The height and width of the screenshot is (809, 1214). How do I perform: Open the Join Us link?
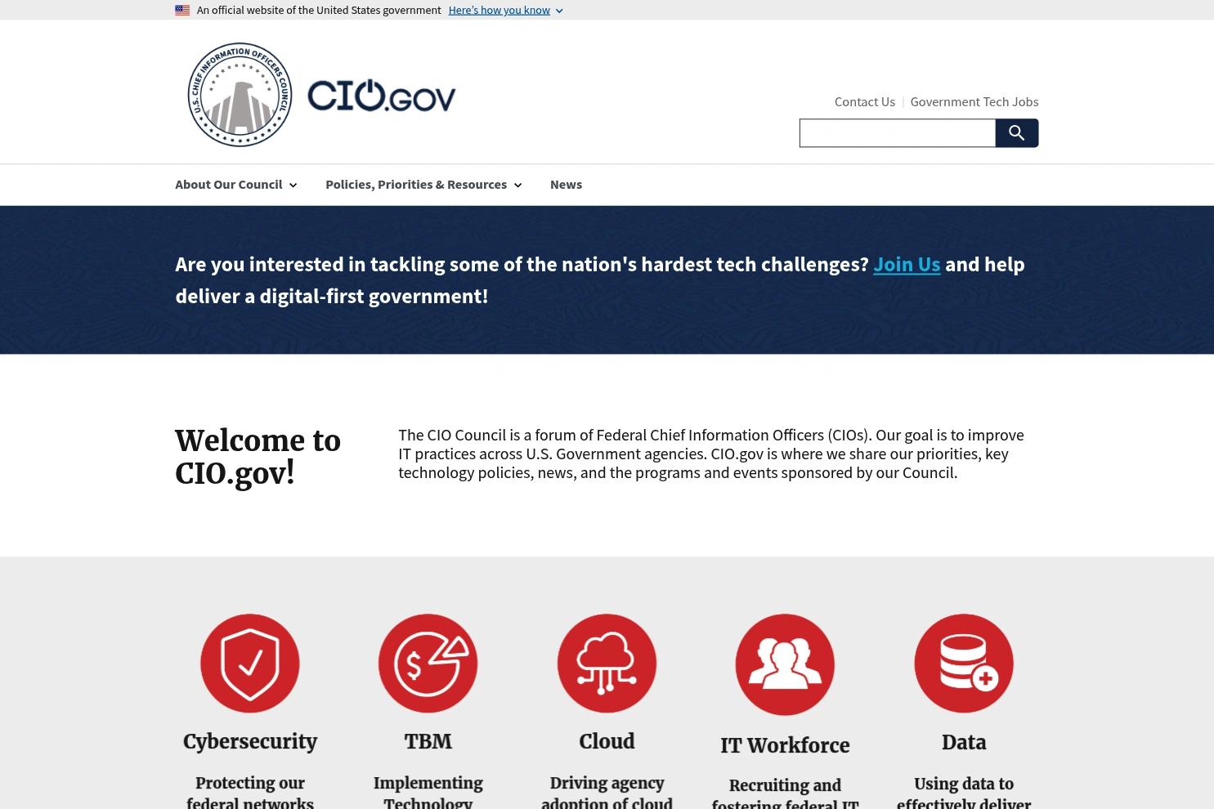pos(906,263)
